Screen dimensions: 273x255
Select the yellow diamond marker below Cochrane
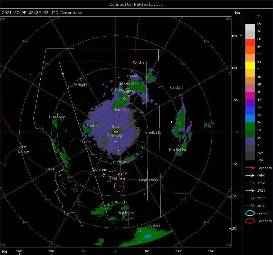click(104, 175)
